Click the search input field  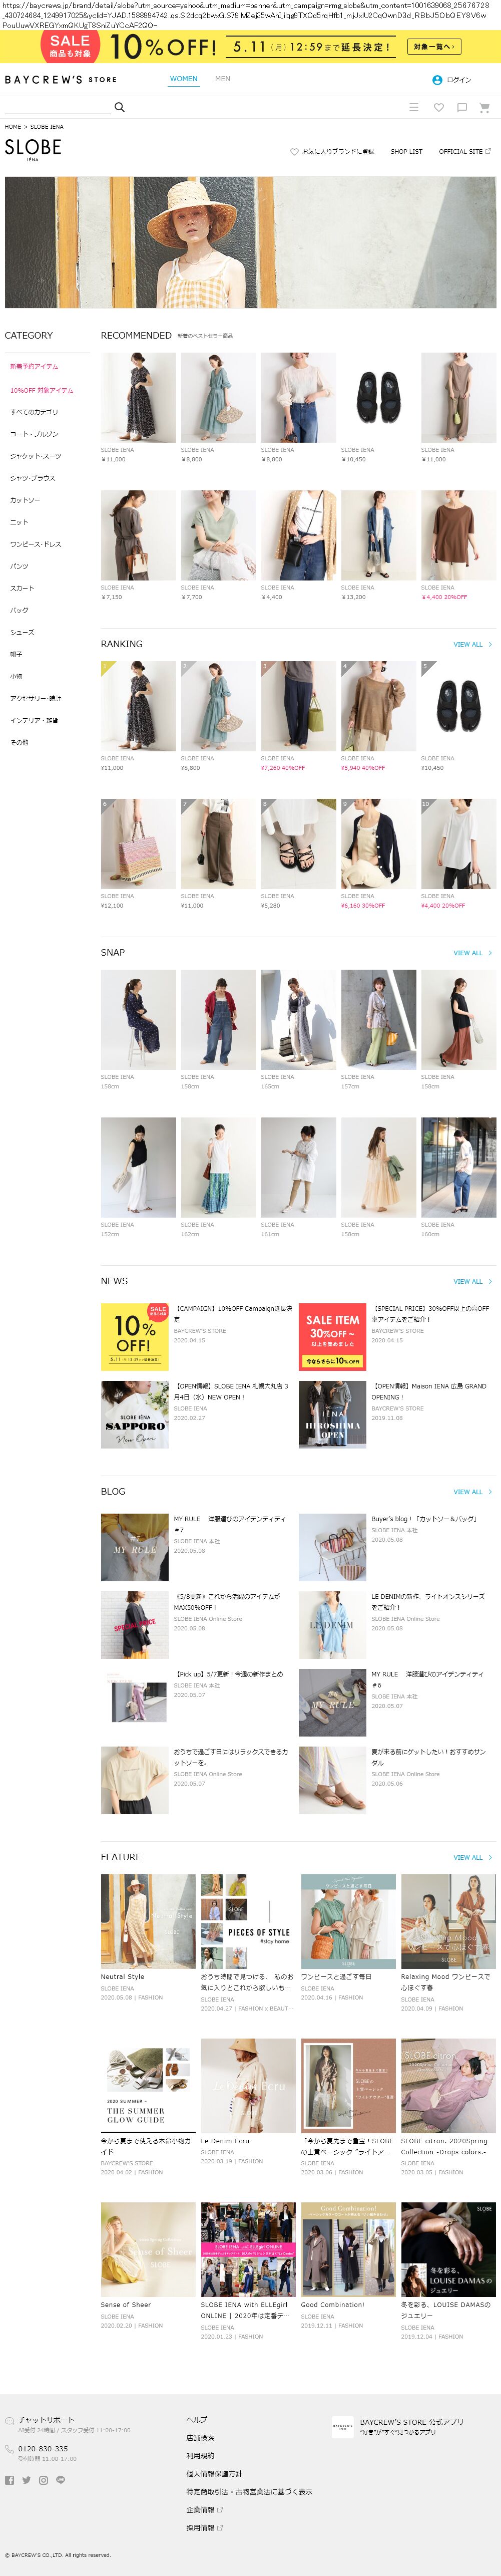(x=58, y=107)
